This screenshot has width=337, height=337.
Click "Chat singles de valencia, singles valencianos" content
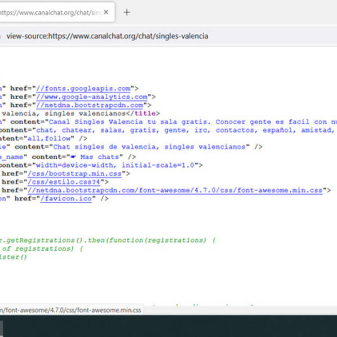pyautogui.click(x=149, y=147)
